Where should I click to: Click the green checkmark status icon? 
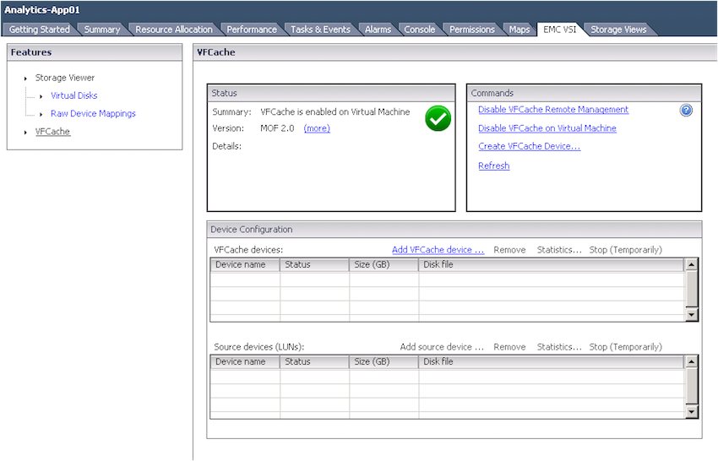point(438,118)
